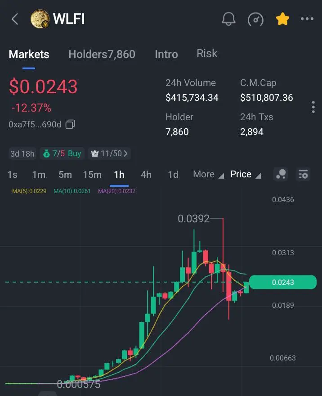Screen dimensions: 322x396
Task: Switch to the Holders7,860 tab
Action: (x=102, y=54)
